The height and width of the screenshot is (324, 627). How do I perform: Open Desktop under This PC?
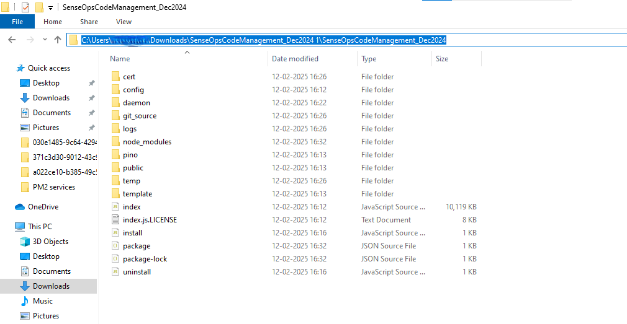click(x=46, y=256)
